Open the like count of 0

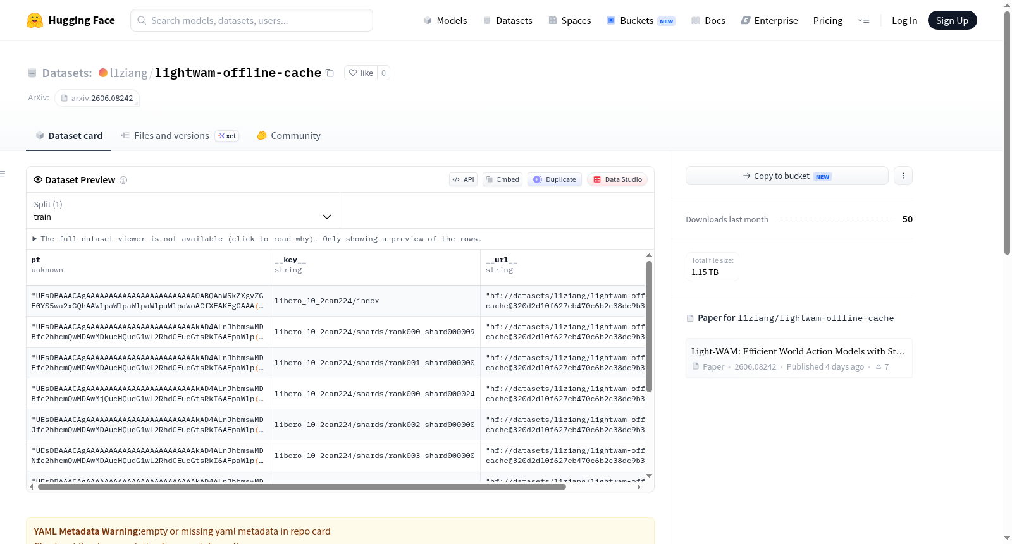pyautogui.click(x=383, y=73)
